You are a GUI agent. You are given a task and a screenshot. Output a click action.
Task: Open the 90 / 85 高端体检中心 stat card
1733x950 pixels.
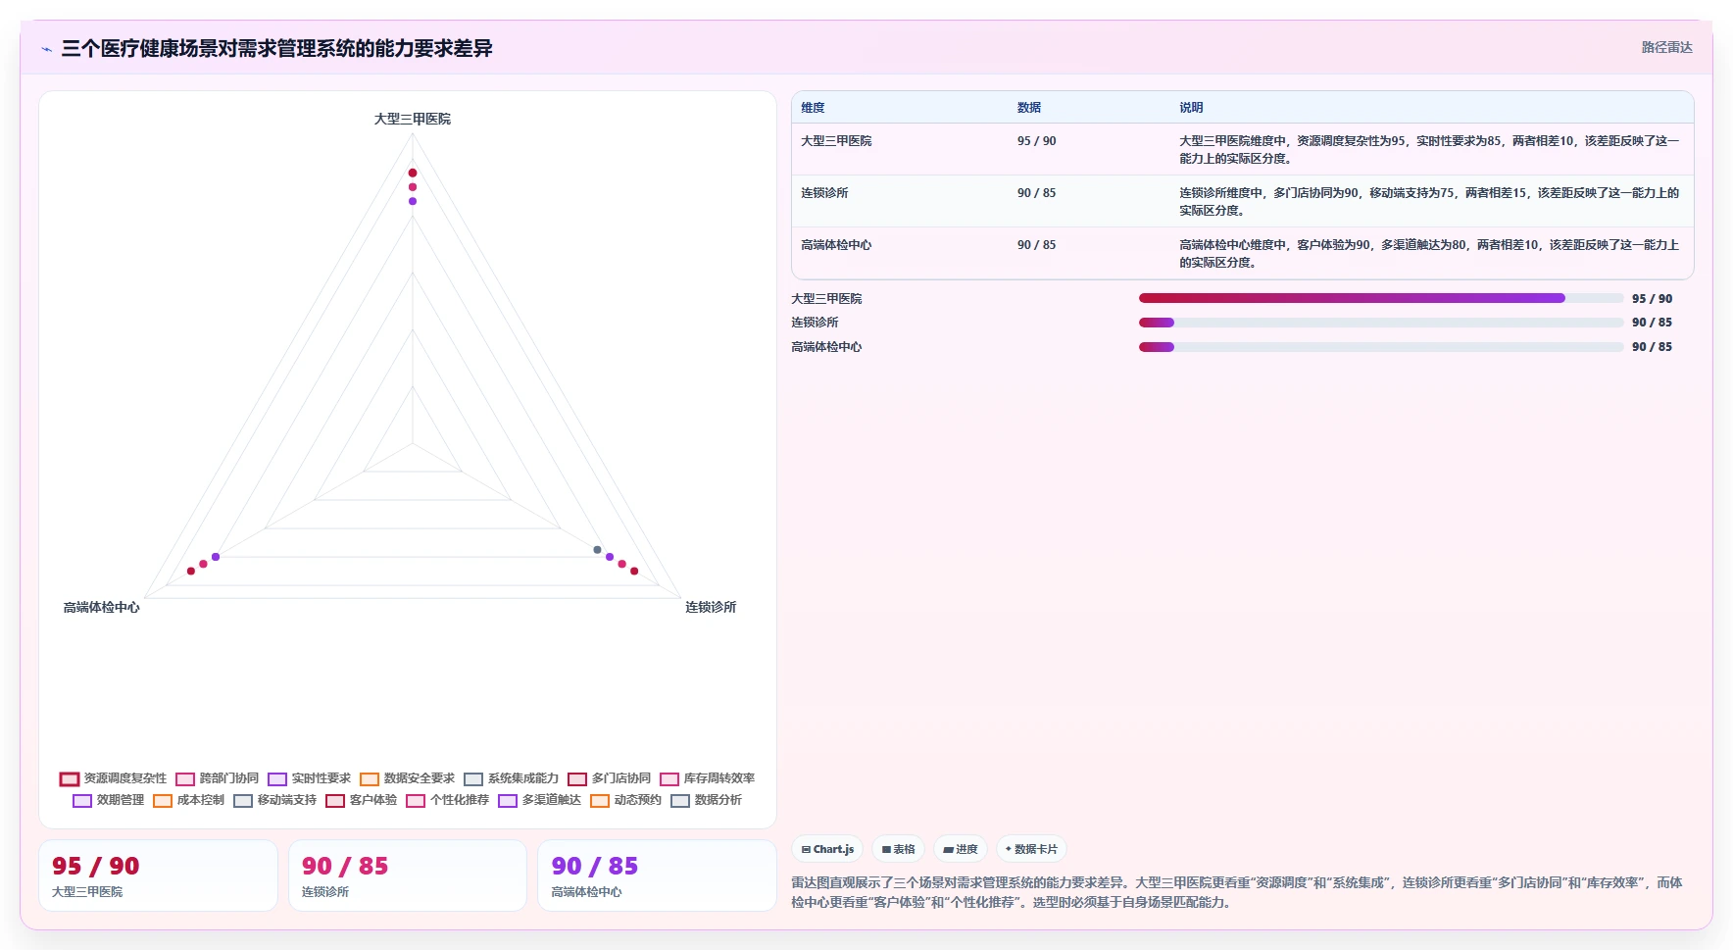coord(657,875)
